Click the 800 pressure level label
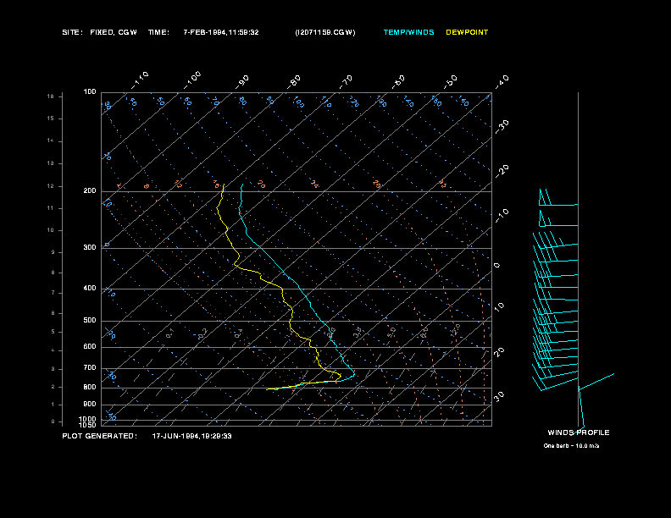The height and width of the screenshot is (518, 671). point(90,387)
